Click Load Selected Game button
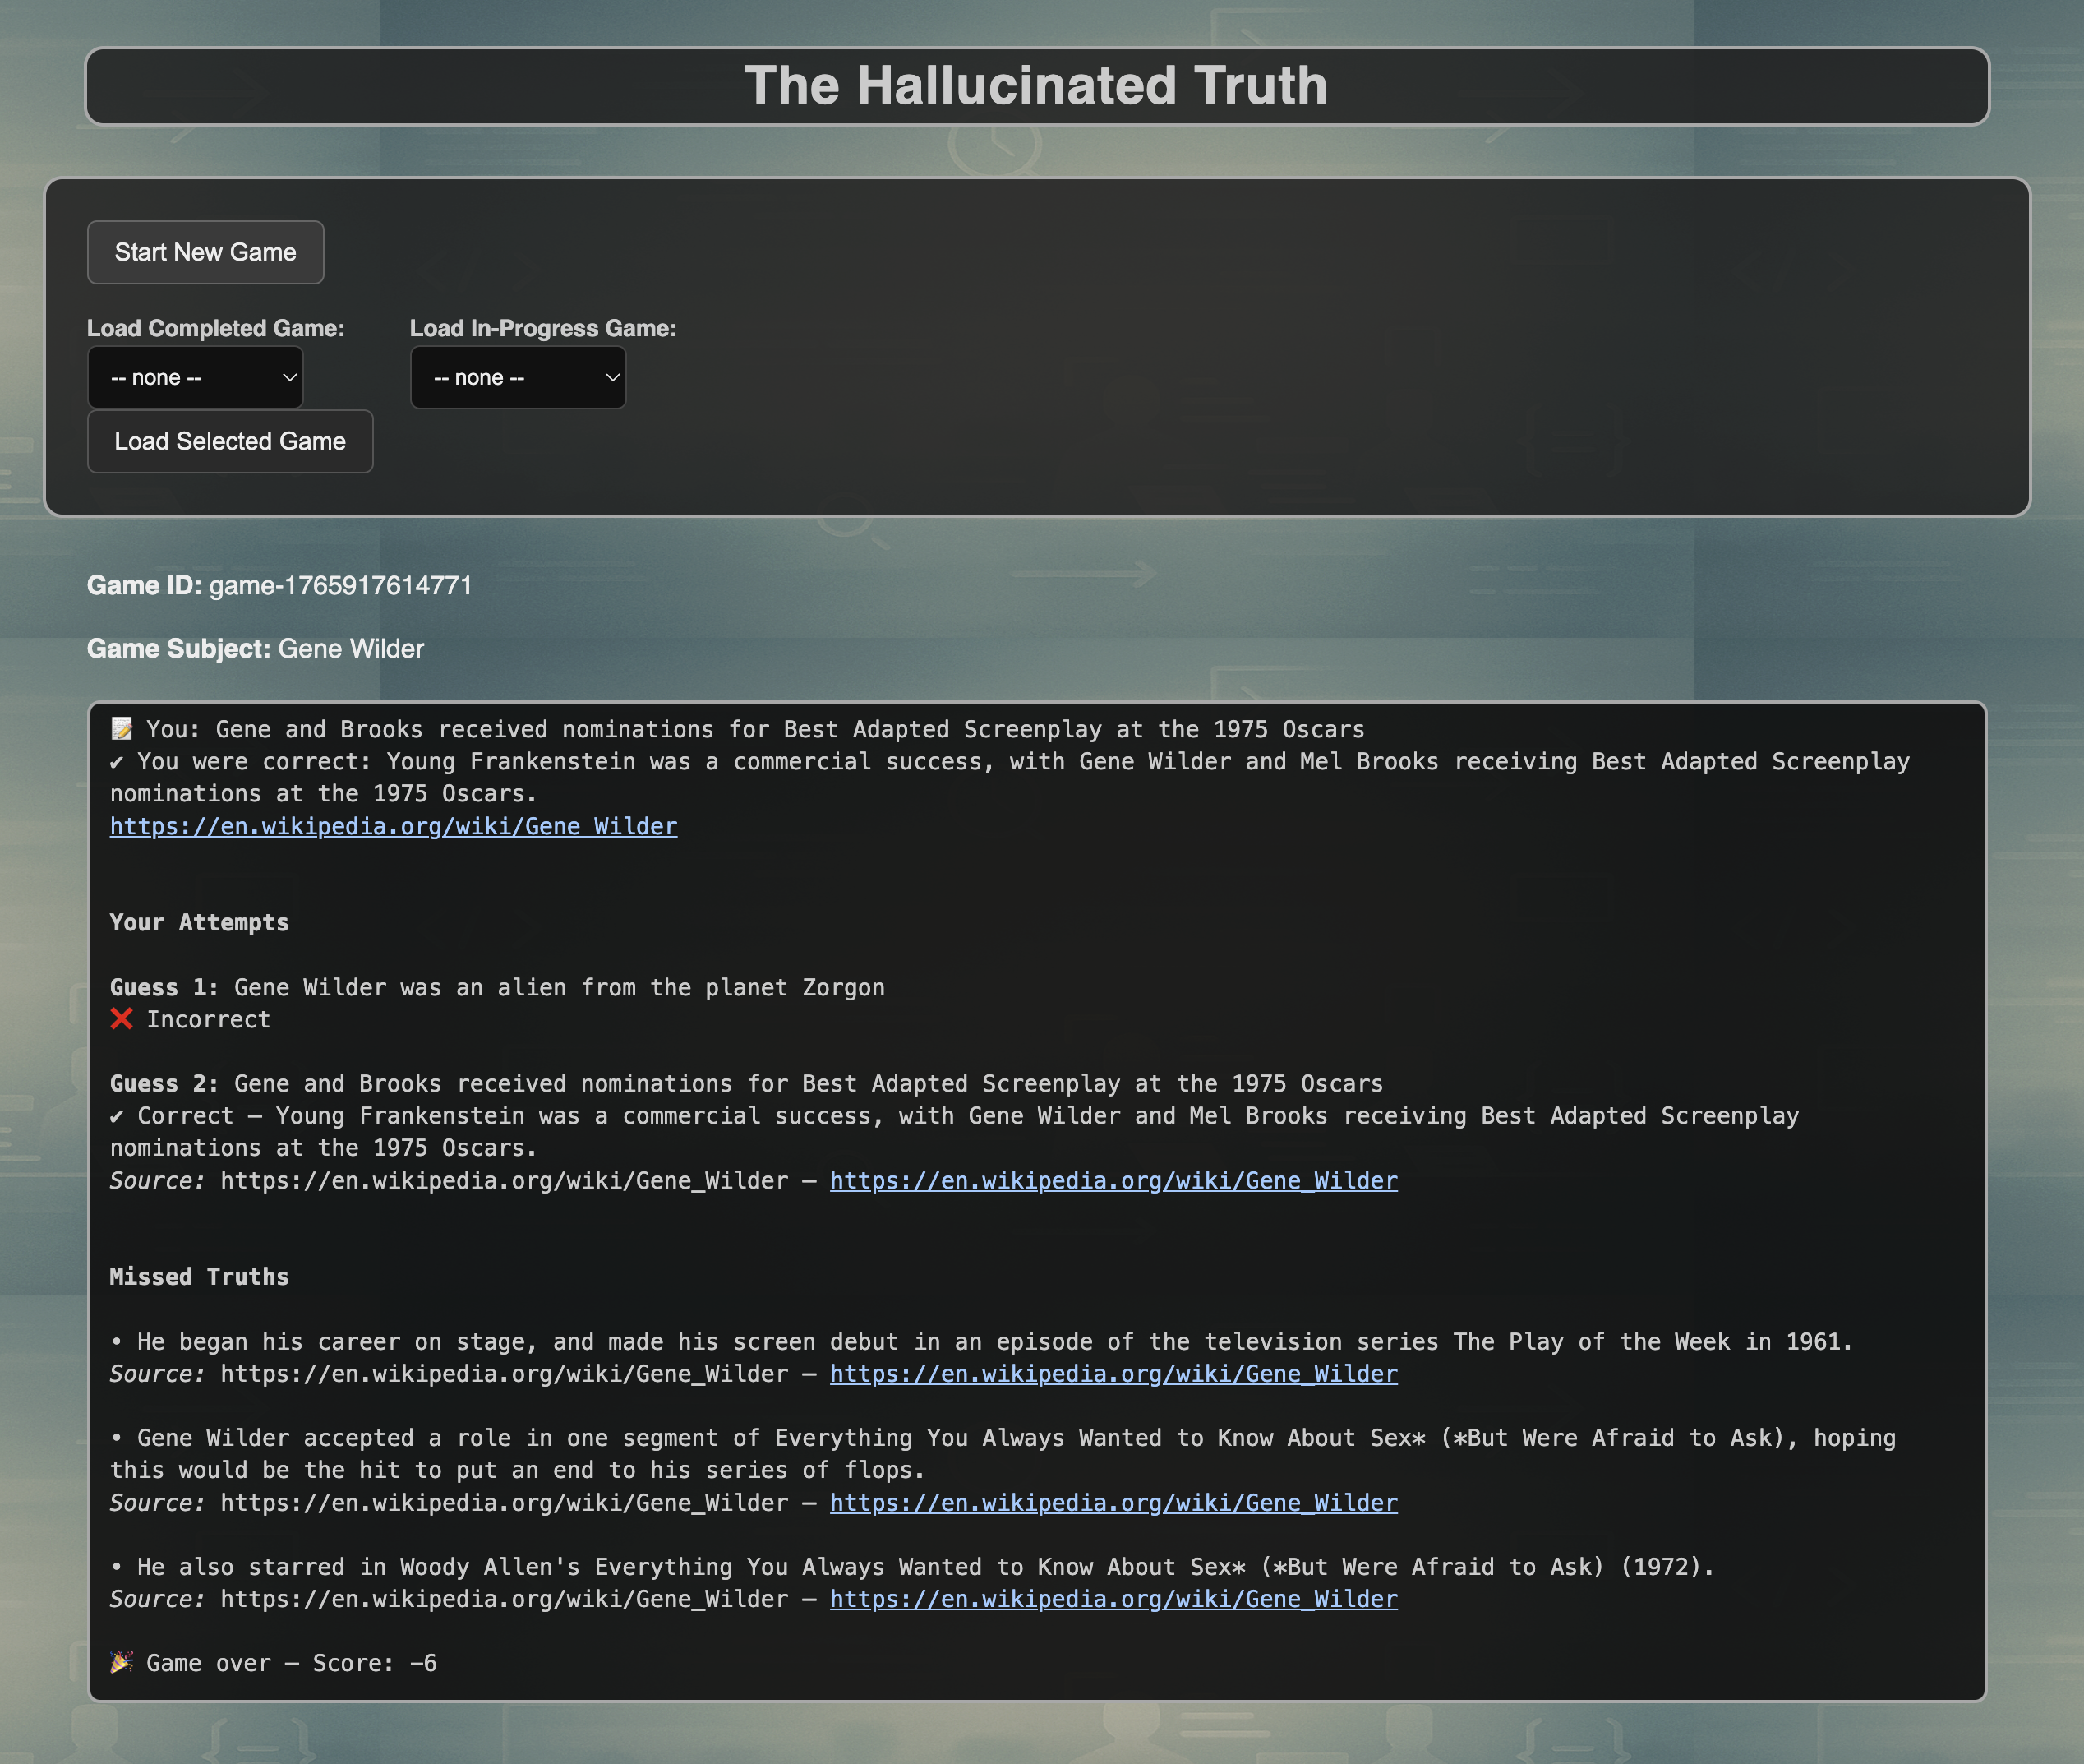The image size is (2084, 1764). tap(230, 441)
